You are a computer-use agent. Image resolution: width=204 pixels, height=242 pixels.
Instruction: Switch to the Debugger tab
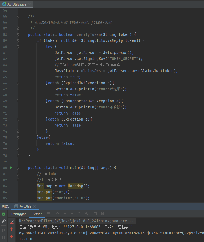pos(18,214)
